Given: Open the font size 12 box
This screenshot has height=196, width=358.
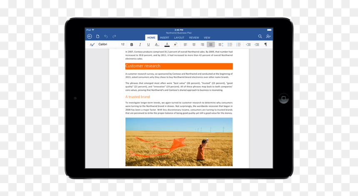Looking at the screenshot, I should click(123, 44).
